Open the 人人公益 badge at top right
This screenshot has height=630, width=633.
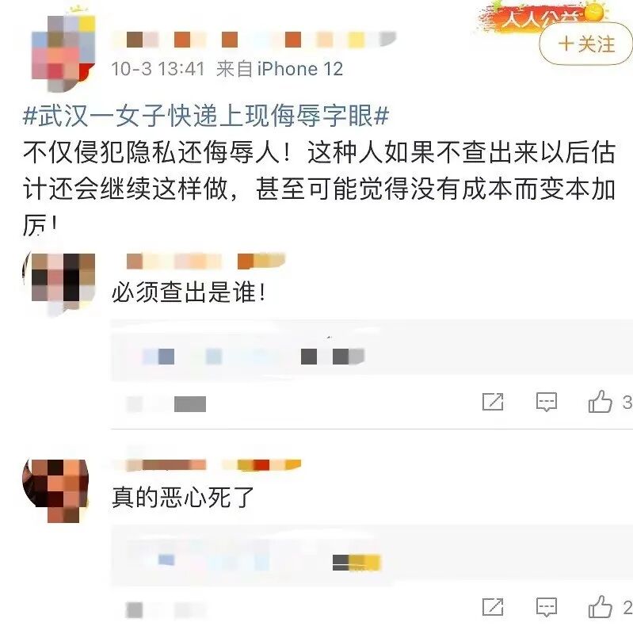point(542,17)
